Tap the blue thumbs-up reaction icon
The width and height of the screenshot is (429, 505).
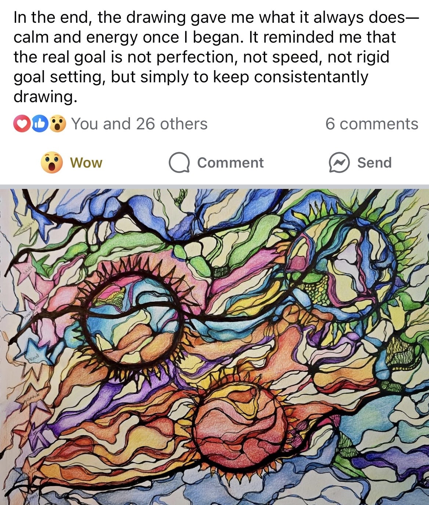[x=41, y=124]
